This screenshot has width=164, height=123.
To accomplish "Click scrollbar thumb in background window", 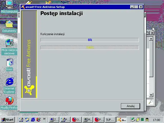I will [x=151, y=59].
